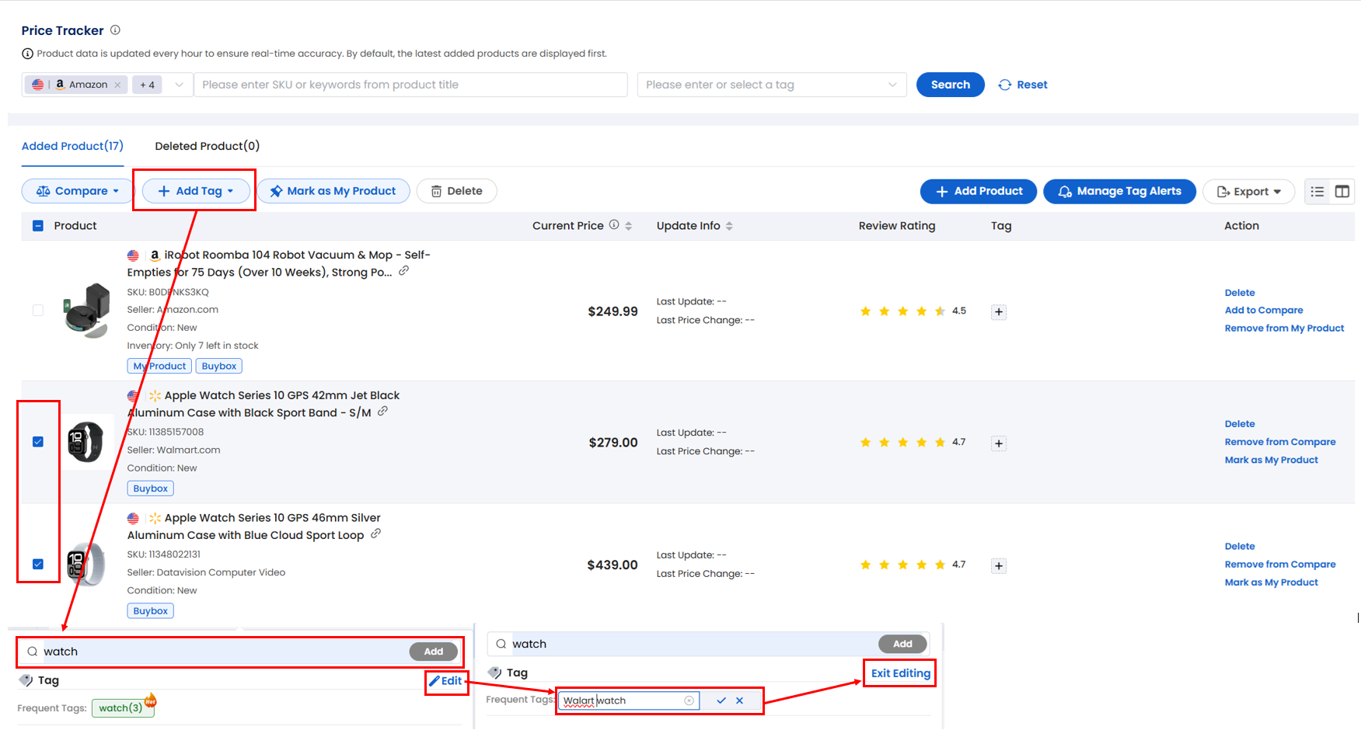Click Delete link for iRobot Roomba
1361x737 pixels.
pyautogui.click(x=1240, y=293)
